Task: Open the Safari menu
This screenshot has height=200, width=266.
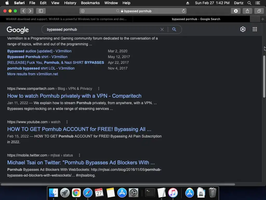Action: [x=19, y=3]
